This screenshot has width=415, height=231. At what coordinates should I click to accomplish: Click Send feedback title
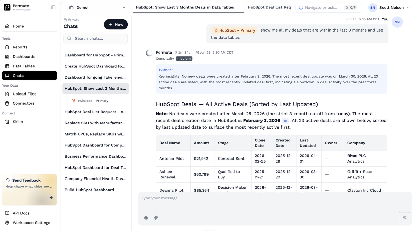tap(26, 180)
